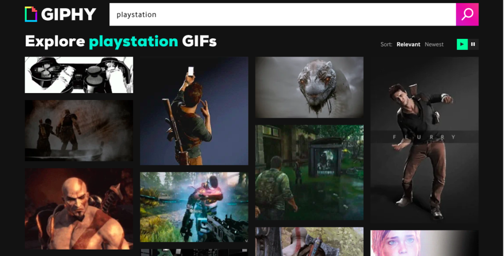Image resolution: width=504 pixels, height=256 pixels.
Task: Click the Sort: label
Action: [x=386, y=44]
